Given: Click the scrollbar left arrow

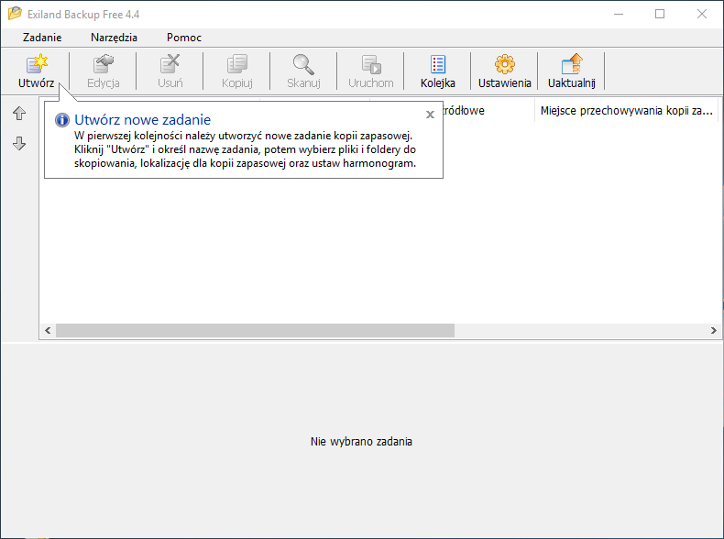Looking at the screenshot, I should click(x=48, y=330).
